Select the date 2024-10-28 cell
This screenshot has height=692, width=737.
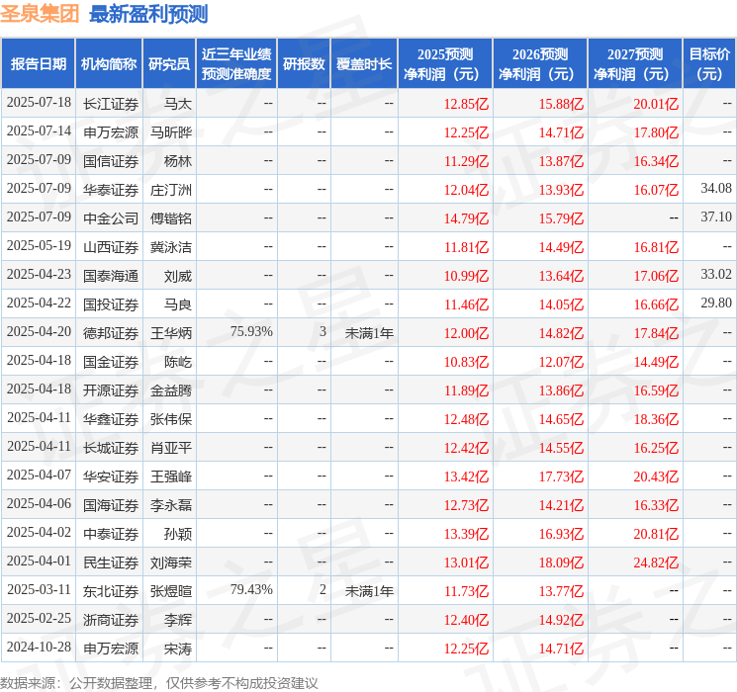39,647
